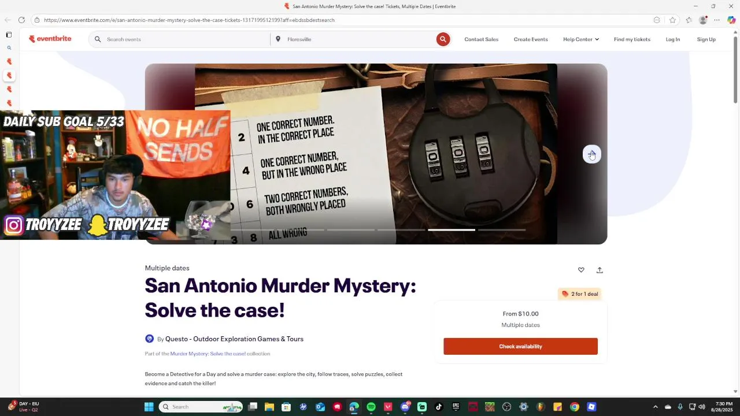
Task: Click the Questo organizer avatar icon
Action: pos(149,339)
